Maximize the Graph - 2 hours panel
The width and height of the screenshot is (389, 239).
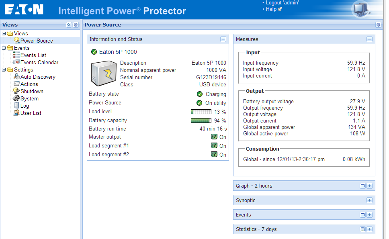pos(362,186)
